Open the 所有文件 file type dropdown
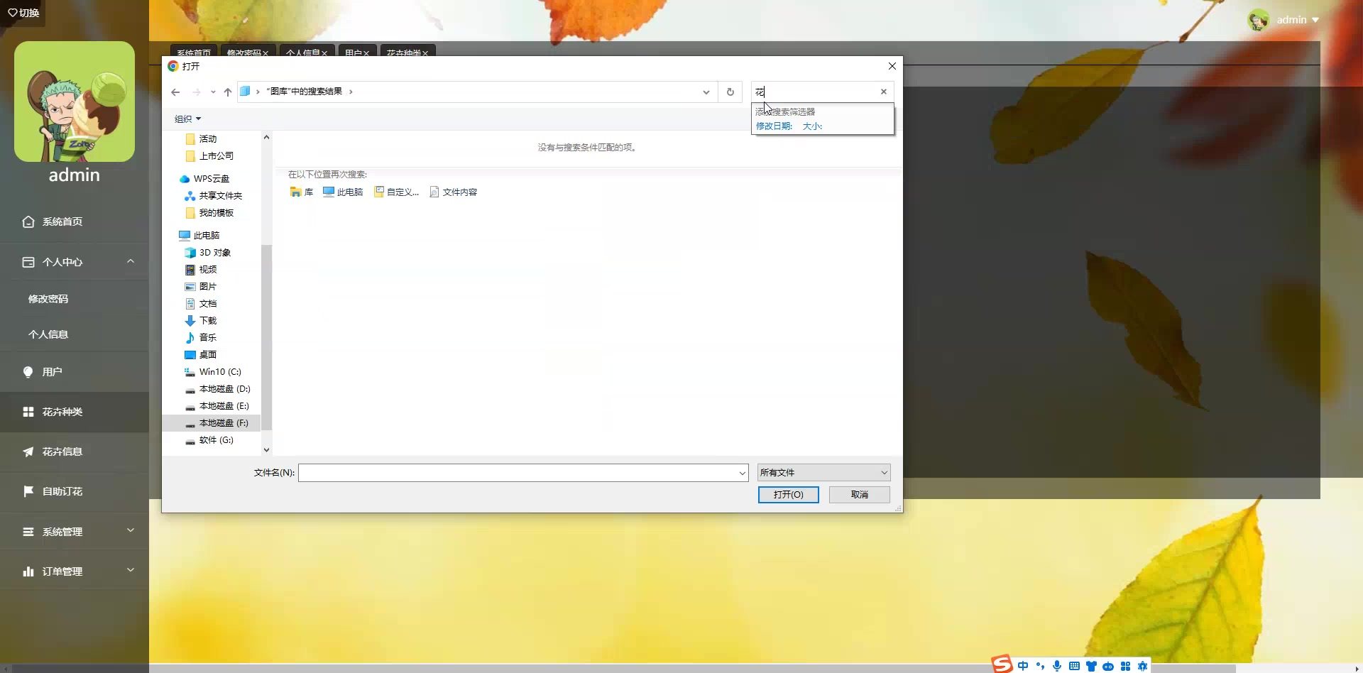Image resolution: width=1363 pixels, height=673 pixels. pyautogui.click(x=823, y=473)
